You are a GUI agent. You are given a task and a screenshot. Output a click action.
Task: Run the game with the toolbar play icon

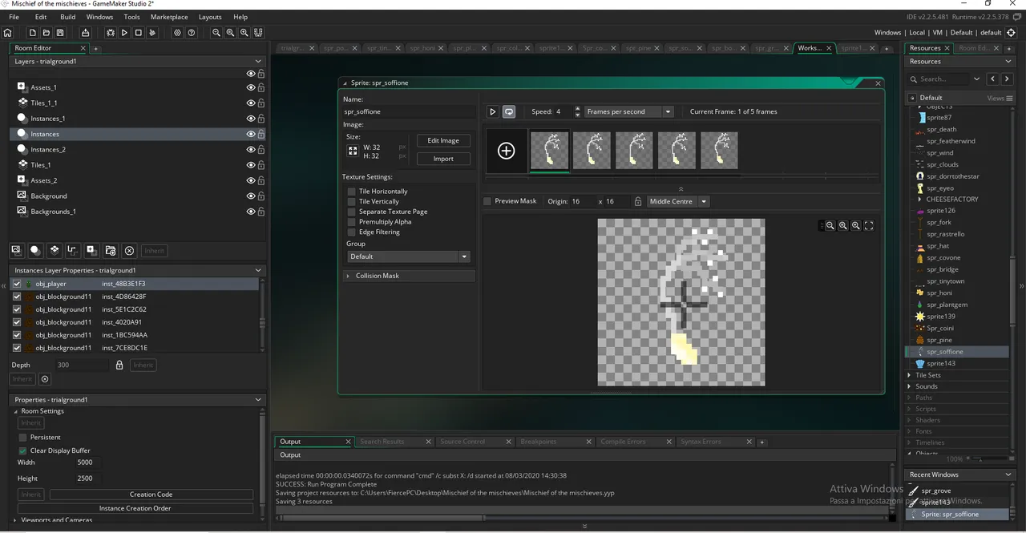(124, 33)
